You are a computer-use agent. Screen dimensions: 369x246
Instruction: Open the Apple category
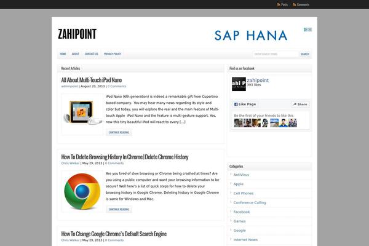[x=239, y=184]
